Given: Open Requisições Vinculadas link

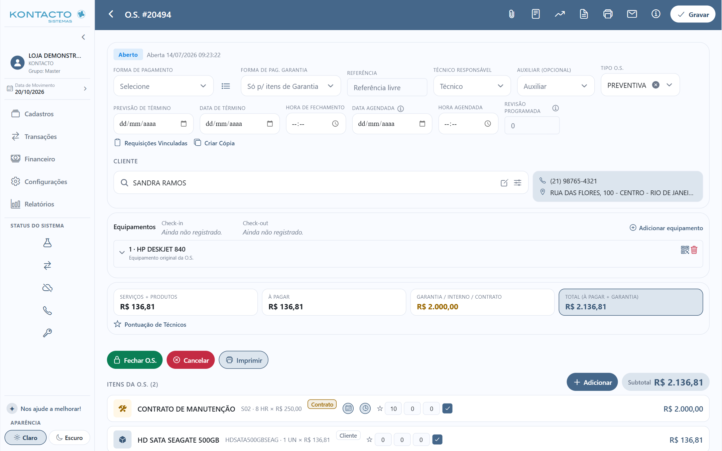Looking at the screenshot, I should tap(151, 143).
